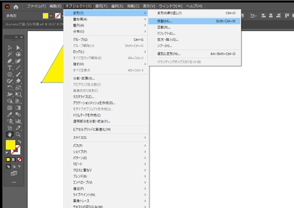The width and height of the screenshot is (294, 208).
Task: Open Edit Toolbar three-dots button
Action: (x=14, y=182)
